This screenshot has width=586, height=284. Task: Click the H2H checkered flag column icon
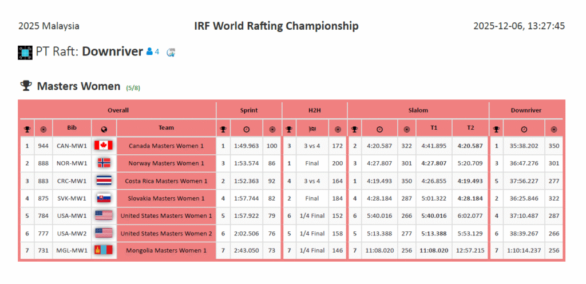312,129
